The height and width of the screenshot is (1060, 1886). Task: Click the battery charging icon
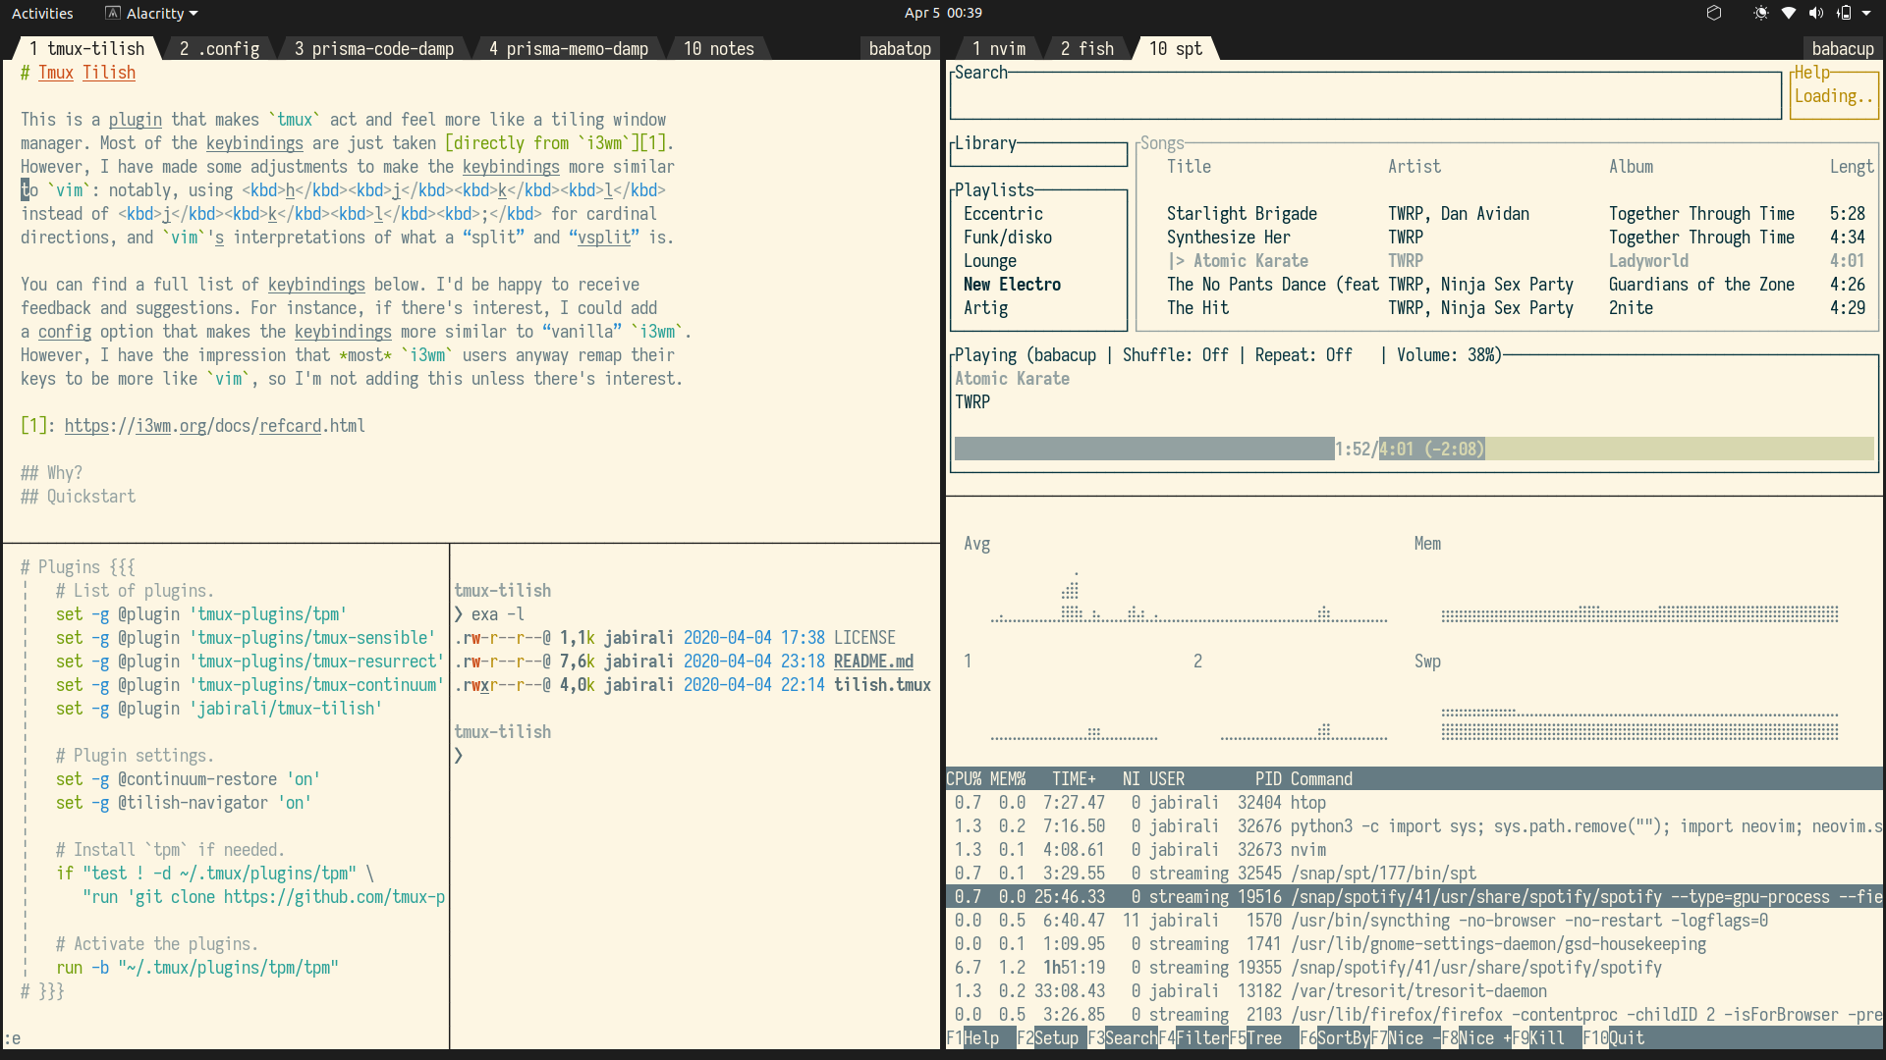coord(1843,13)
